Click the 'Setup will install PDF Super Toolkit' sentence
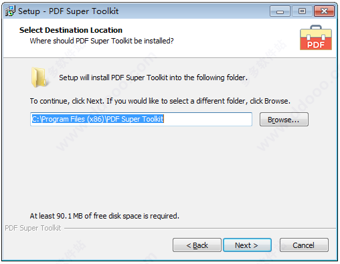The width and height of the screenshot is (340, 264). point(153,78)
